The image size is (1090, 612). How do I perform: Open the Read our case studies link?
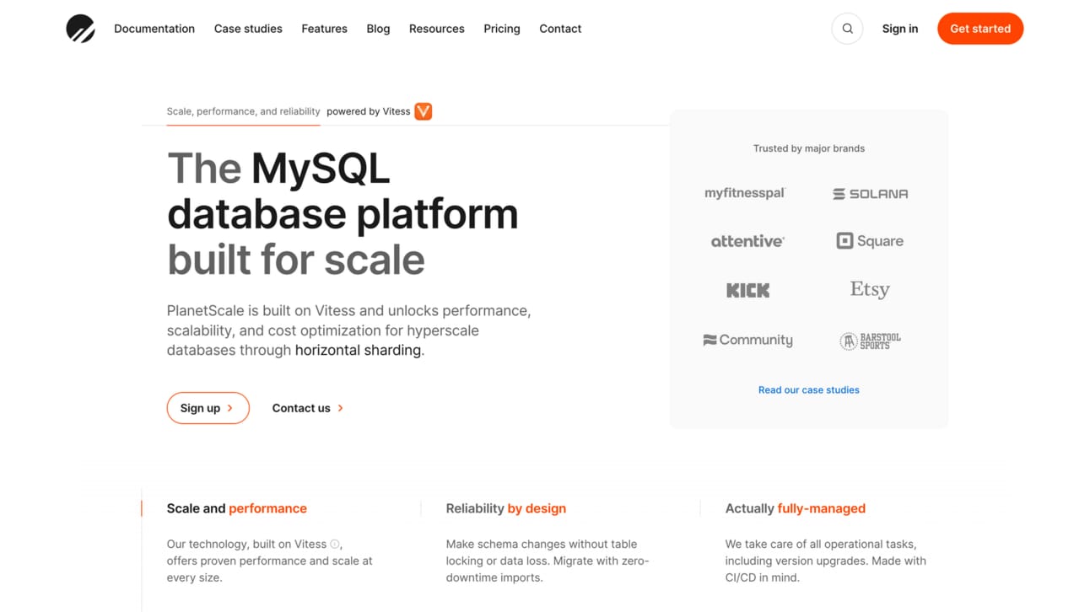pos(808,390)
